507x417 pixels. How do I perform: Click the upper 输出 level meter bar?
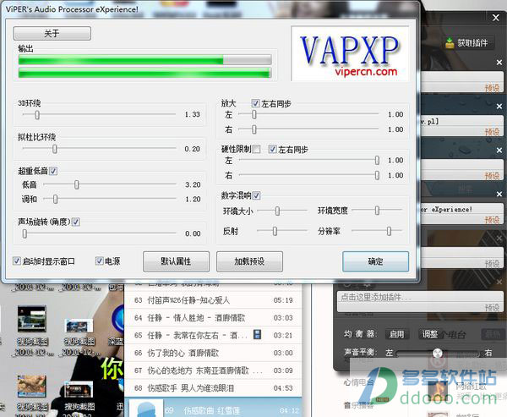tap(144, 59)
